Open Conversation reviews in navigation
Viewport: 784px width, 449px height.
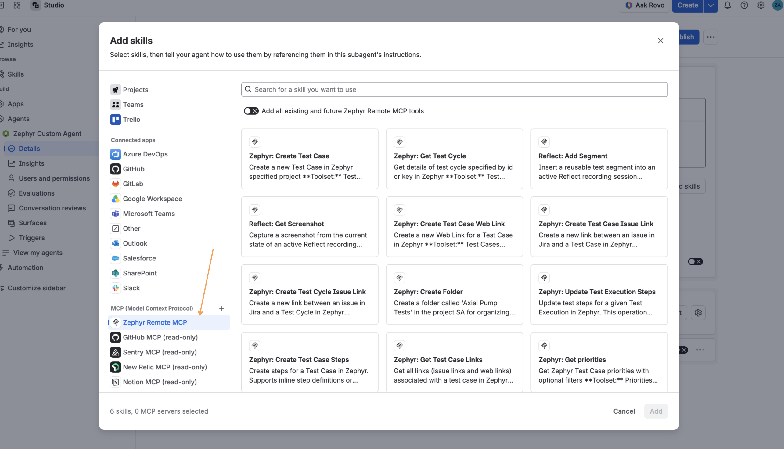52,208
